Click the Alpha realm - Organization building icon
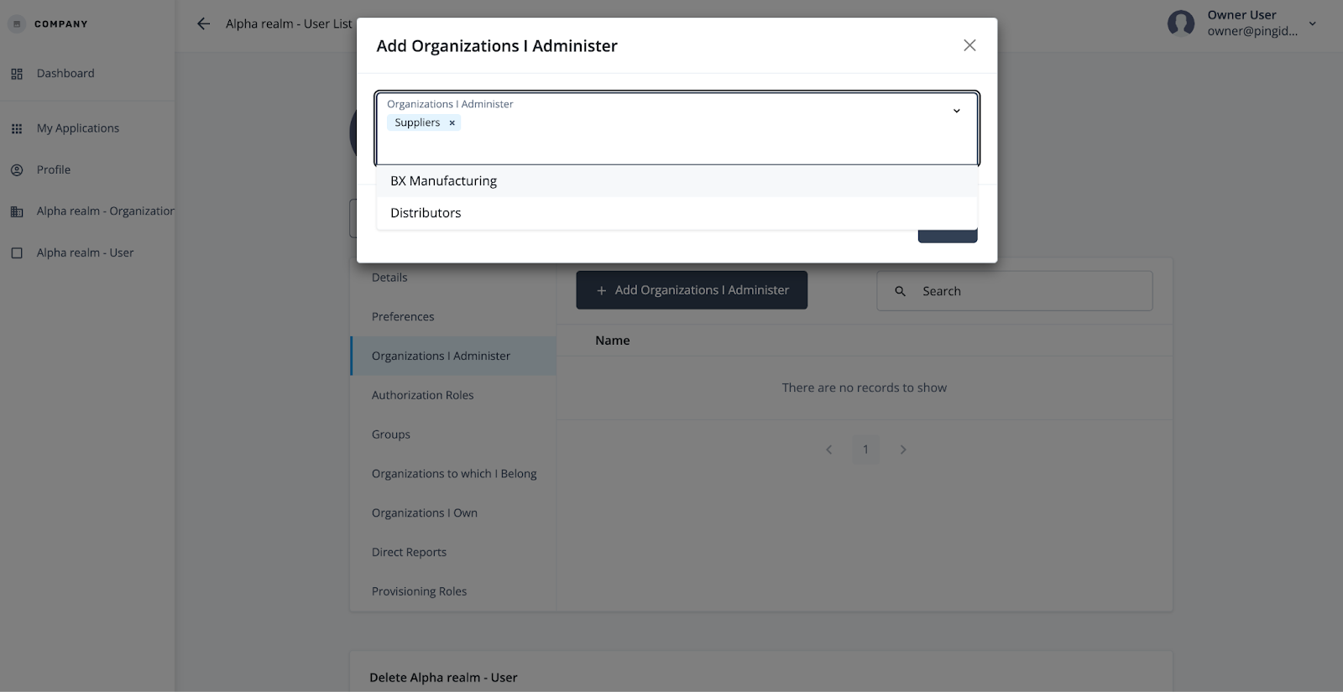Image resolution: width=1343 pixels, height=692 pixels. pyautogui.click(x=17, y=211)
